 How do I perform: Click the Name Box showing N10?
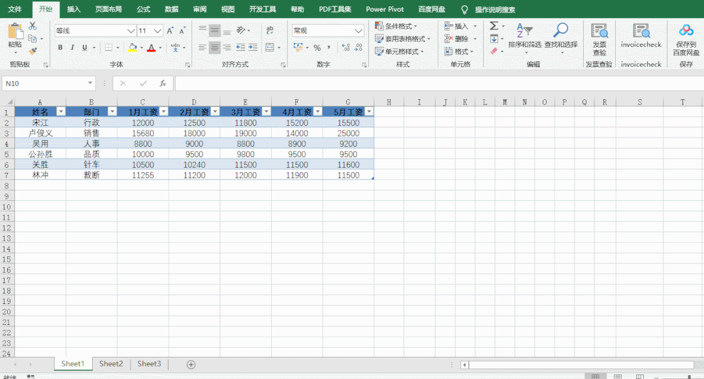48,83
